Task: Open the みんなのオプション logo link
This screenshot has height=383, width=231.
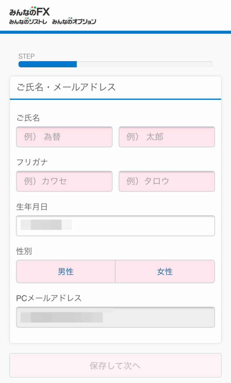Action: tap(74, 21)
